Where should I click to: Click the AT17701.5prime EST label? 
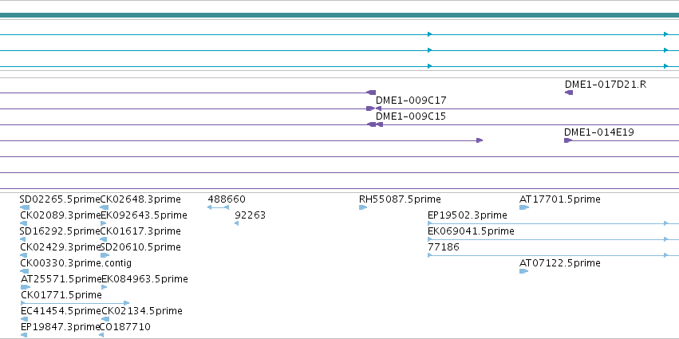[560, 199]
